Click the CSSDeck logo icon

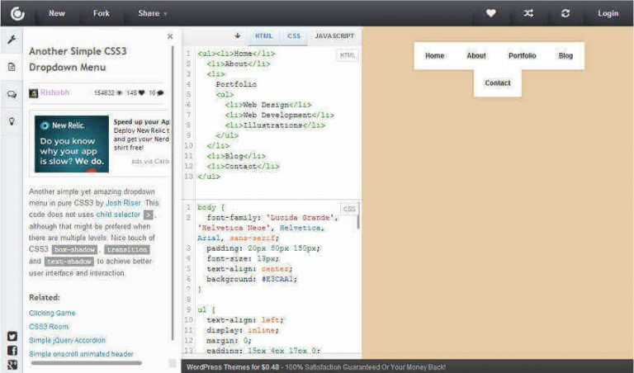tap(17, 13)
